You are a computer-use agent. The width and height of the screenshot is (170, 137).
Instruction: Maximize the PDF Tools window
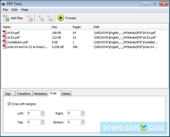point(155,4)
